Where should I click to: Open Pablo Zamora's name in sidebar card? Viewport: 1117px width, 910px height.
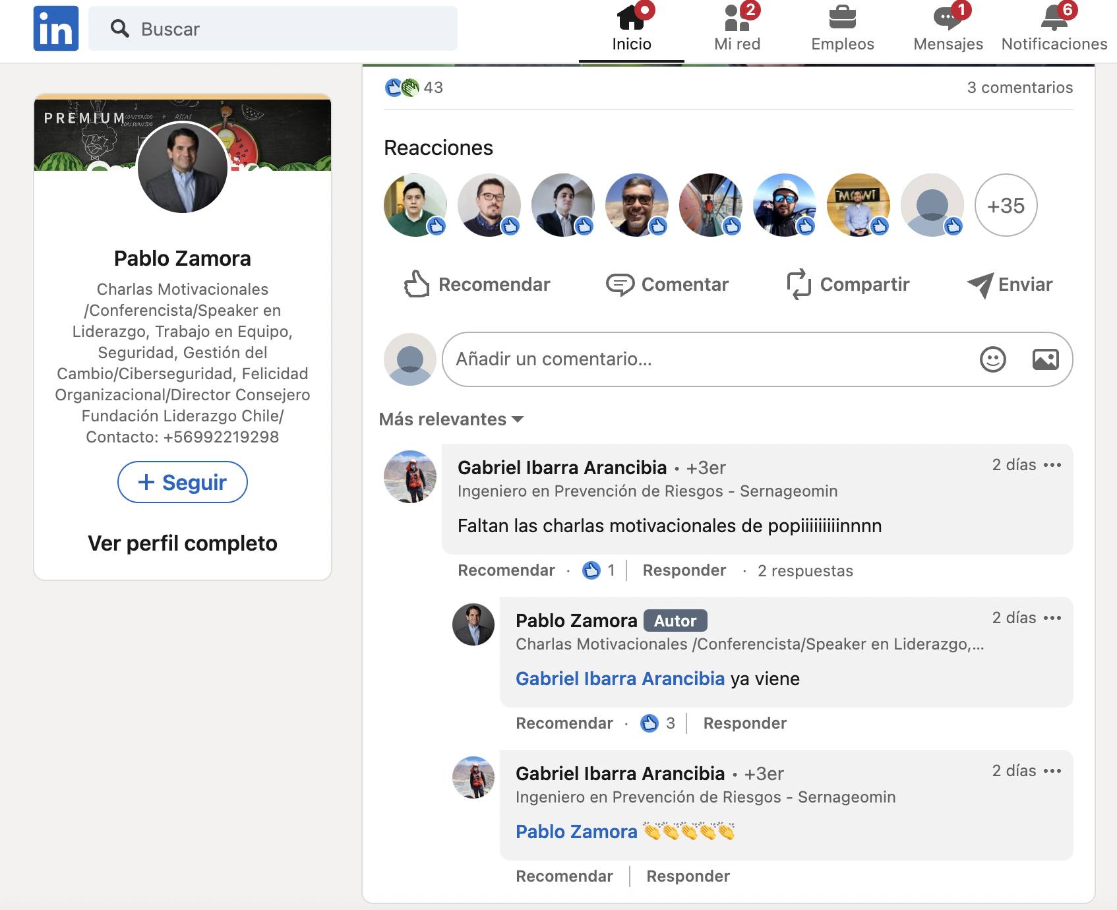183,258
